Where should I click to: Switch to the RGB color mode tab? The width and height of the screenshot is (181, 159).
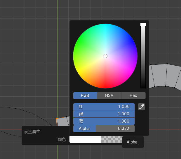pos(85,95)
